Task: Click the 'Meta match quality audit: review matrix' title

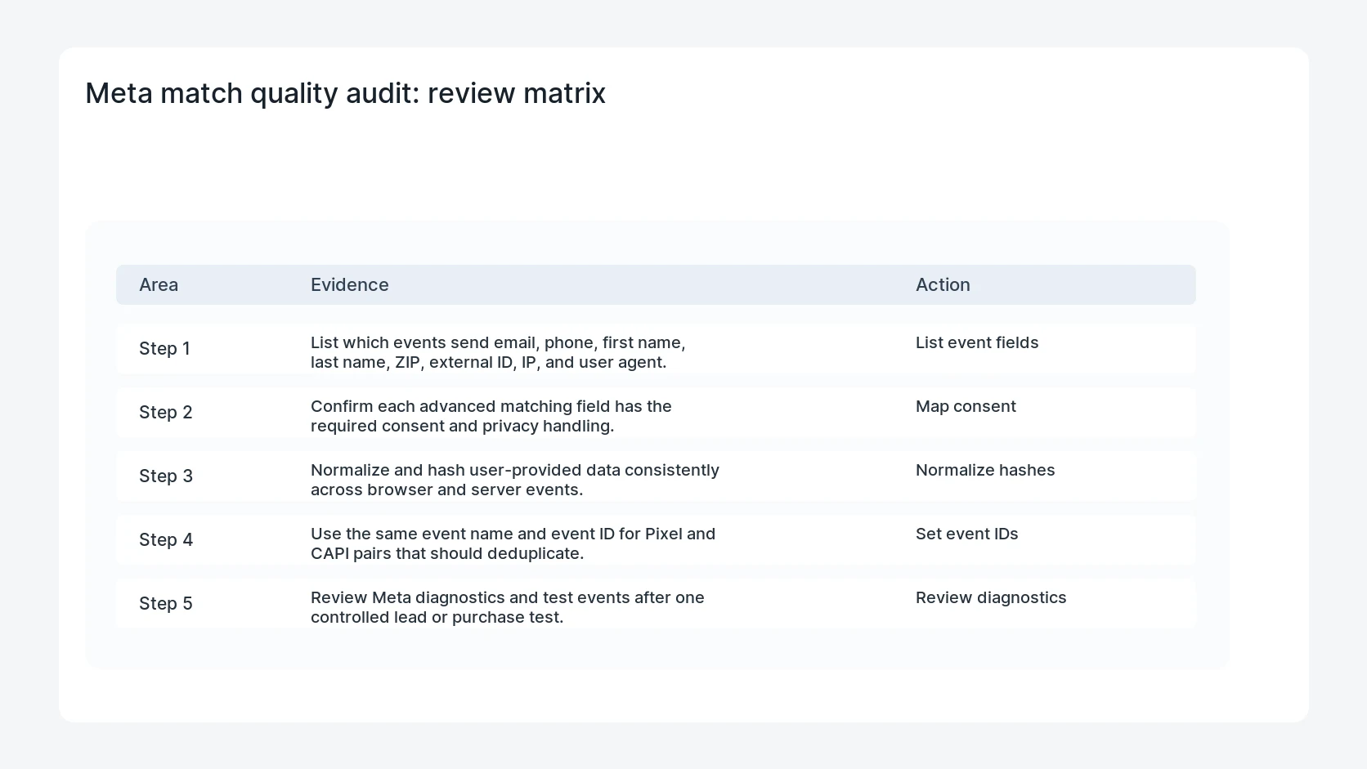Action: [x=345, y=93]
